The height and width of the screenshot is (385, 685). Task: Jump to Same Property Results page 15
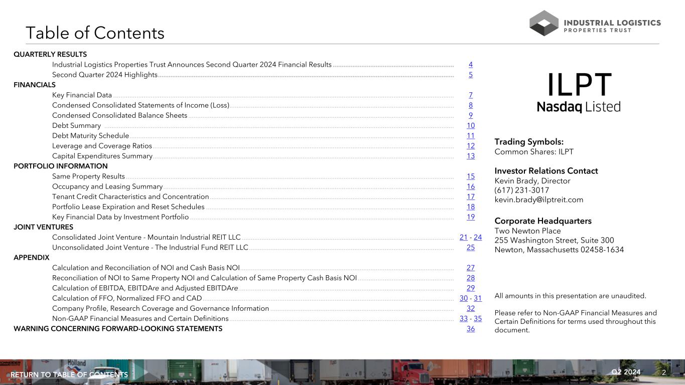click(x=470, y=176)
